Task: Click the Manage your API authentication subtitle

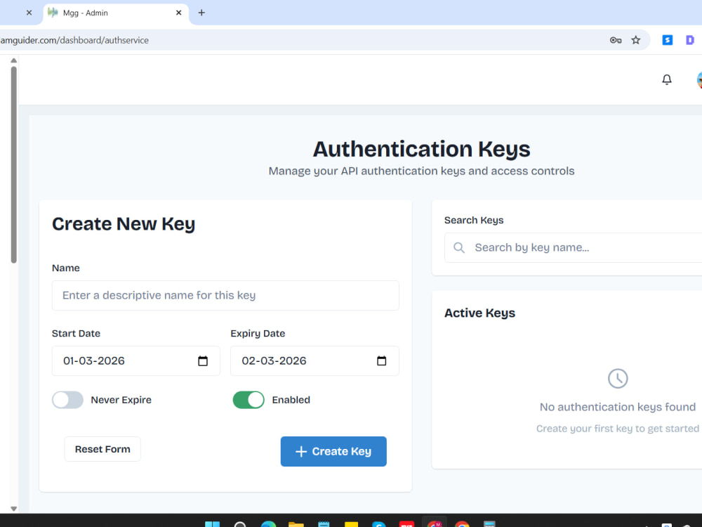Action: click(x=421, y=171)
